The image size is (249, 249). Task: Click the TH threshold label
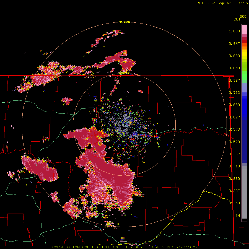[238, 216]
